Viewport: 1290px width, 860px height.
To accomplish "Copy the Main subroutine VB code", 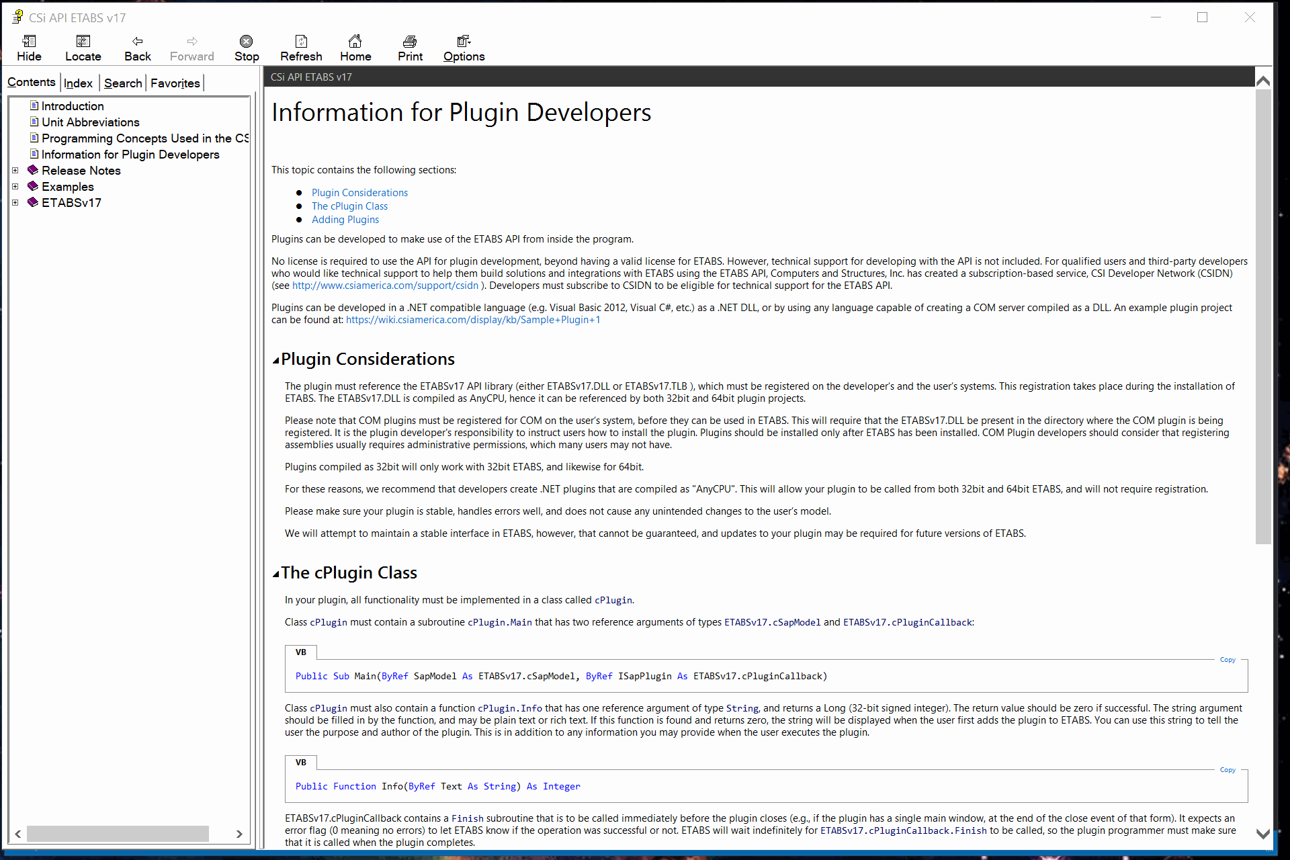I will [x=1228, y=660].
